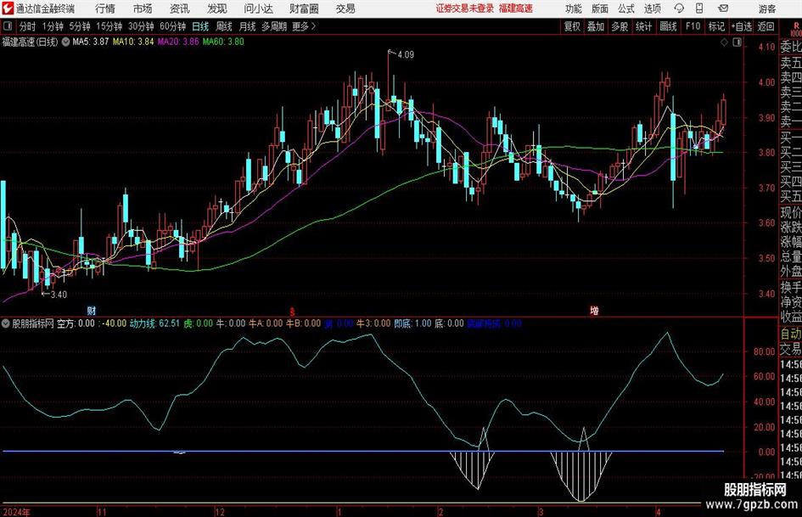The width and height of the screenshot is (802, 517).
Task: Select the 日线 daily period tab
Action: (200, 26)
